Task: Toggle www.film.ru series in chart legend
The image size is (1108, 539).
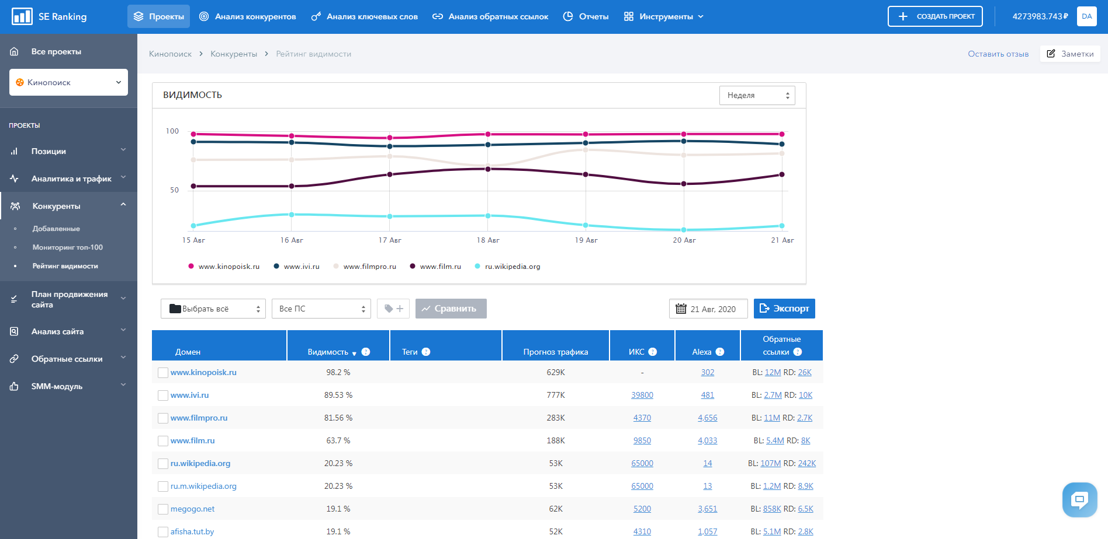Action: click(x=435, y=267)
